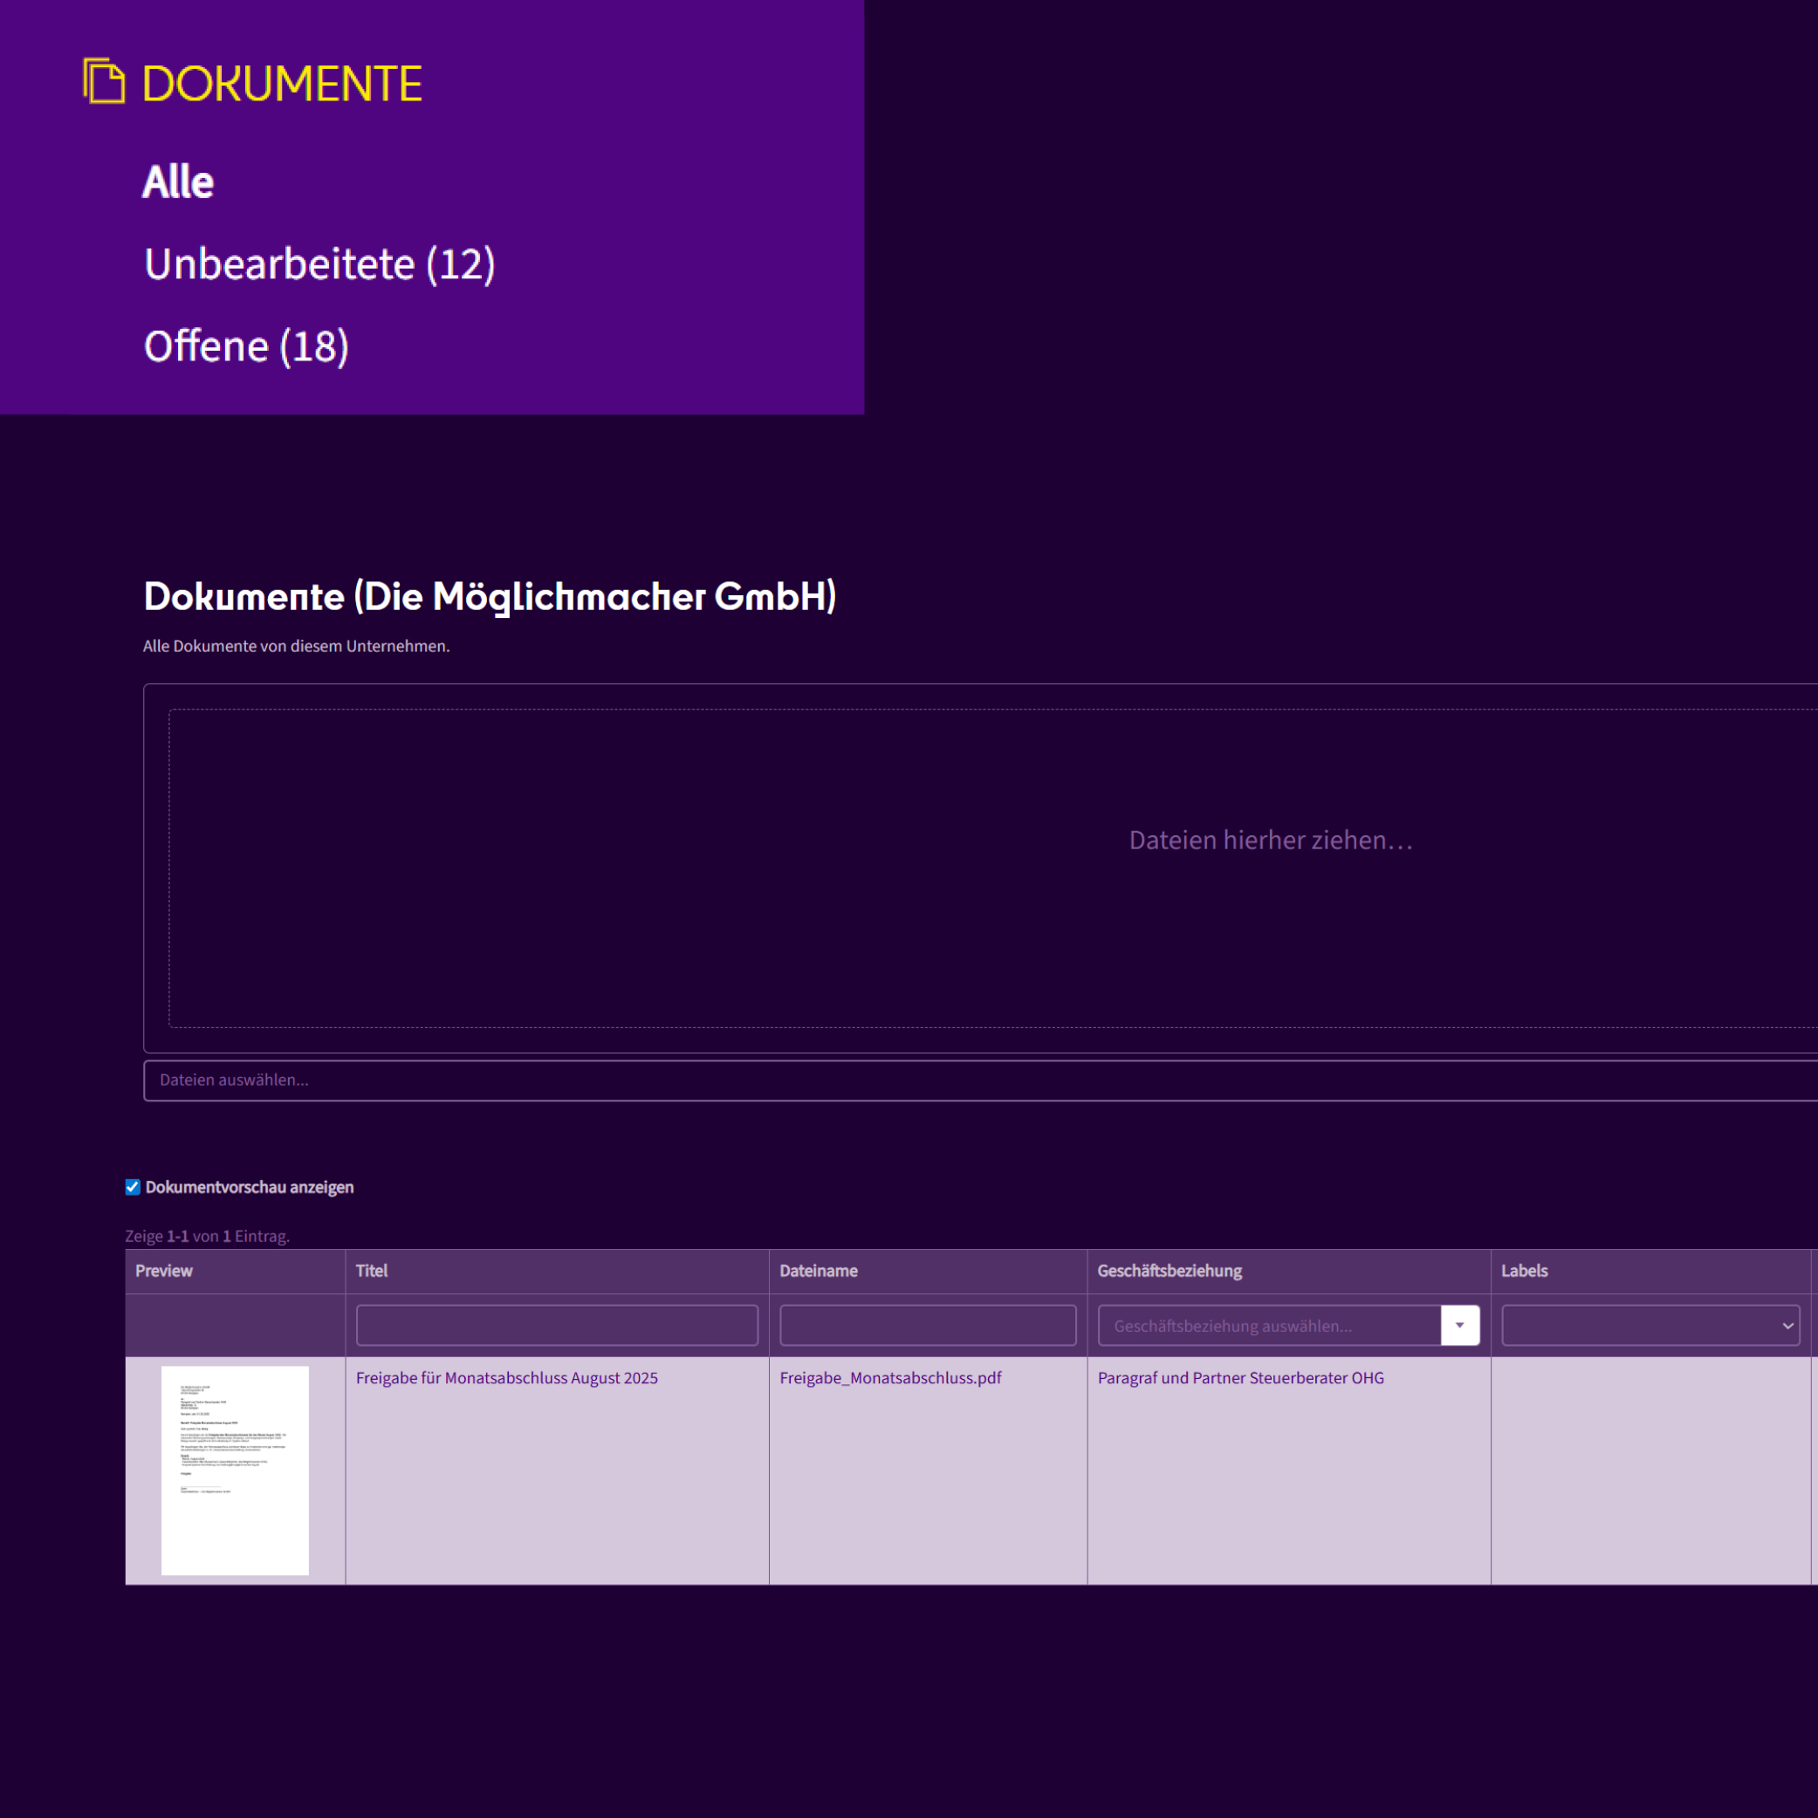Click the Labels column header

point(1524,1271)
